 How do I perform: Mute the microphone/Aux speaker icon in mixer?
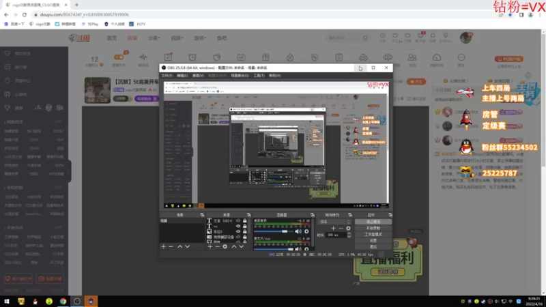(298, 249)
